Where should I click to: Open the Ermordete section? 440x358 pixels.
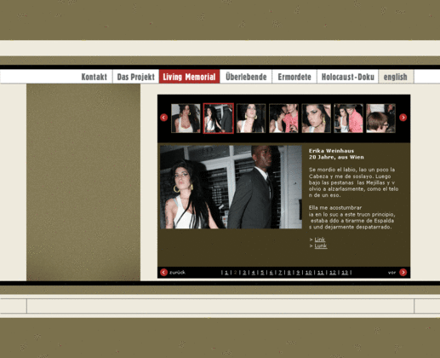point(294,77)
